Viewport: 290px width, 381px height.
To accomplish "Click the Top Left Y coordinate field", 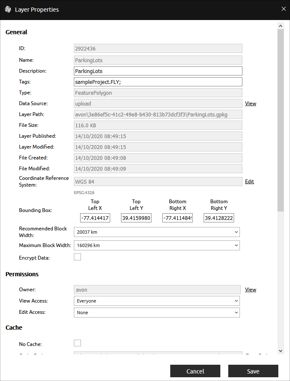I will coord(136,218).
